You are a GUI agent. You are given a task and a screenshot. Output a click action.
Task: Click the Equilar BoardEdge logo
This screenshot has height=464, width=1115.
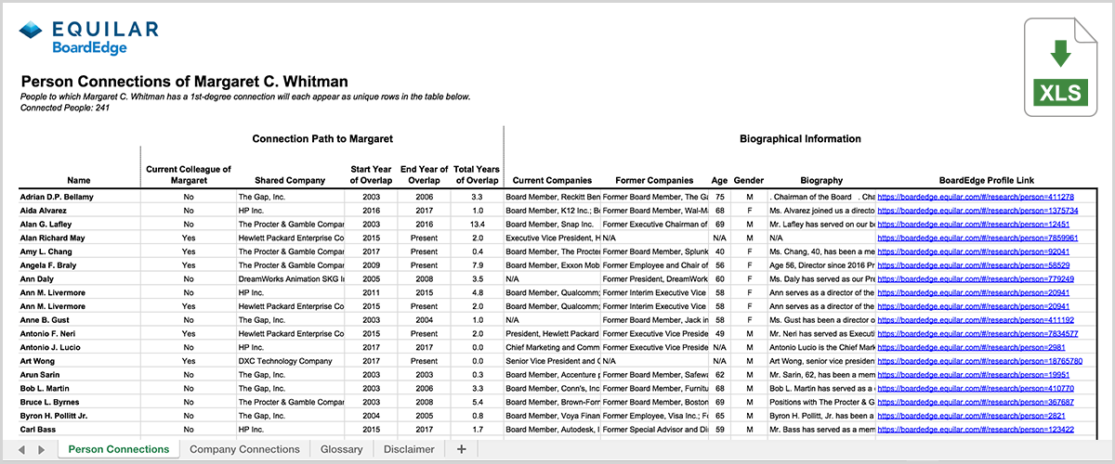[88, 36]
